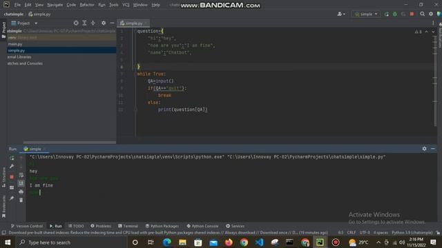Click the Rerun 'simple' icon in main toolbar

tap(387, 14)
